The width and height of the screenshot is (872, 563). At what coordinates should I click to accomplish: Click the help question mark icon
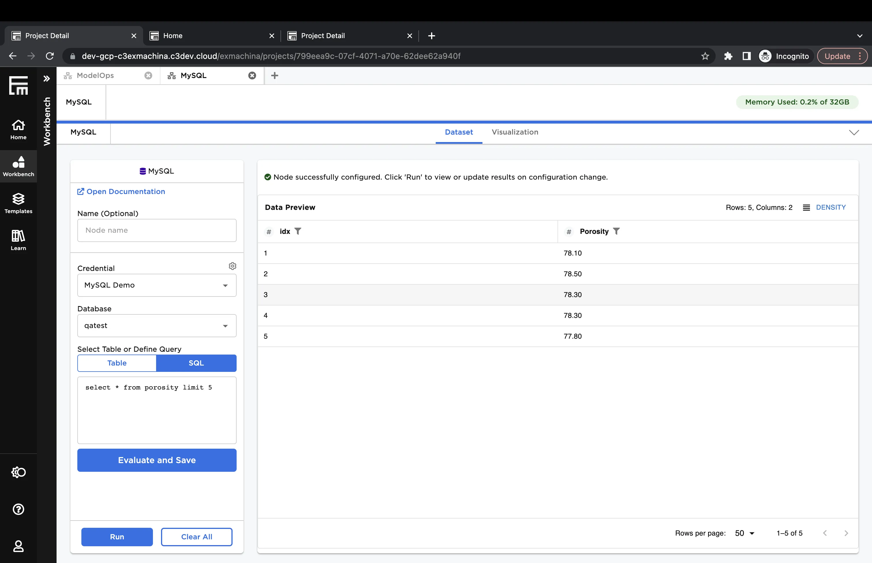(x=18, y=509)
